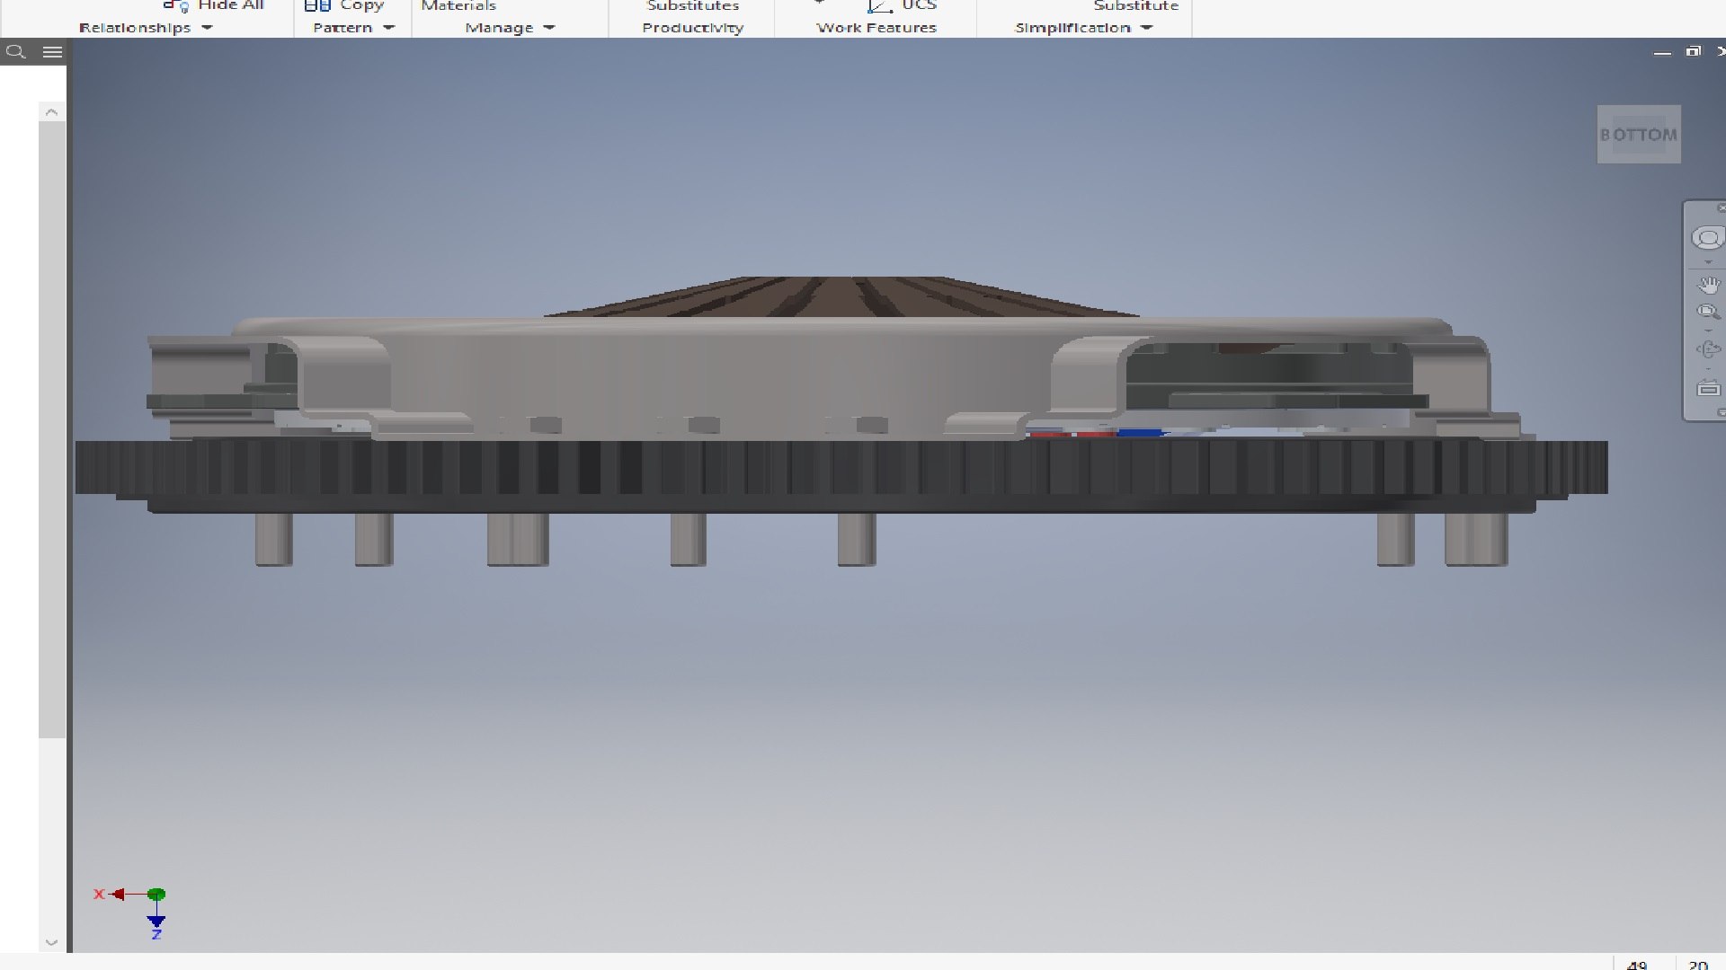Click the Materials button
Viewport: 1726px width, 970px height.
458,5
